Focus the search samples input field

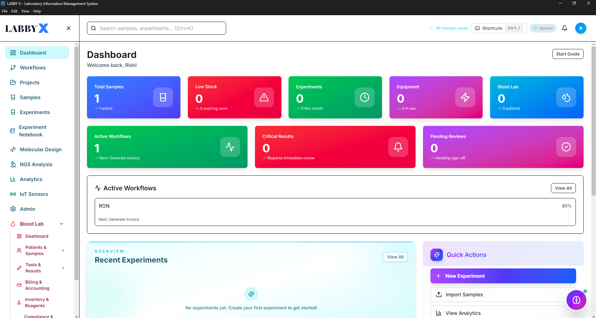click(161, 28)
